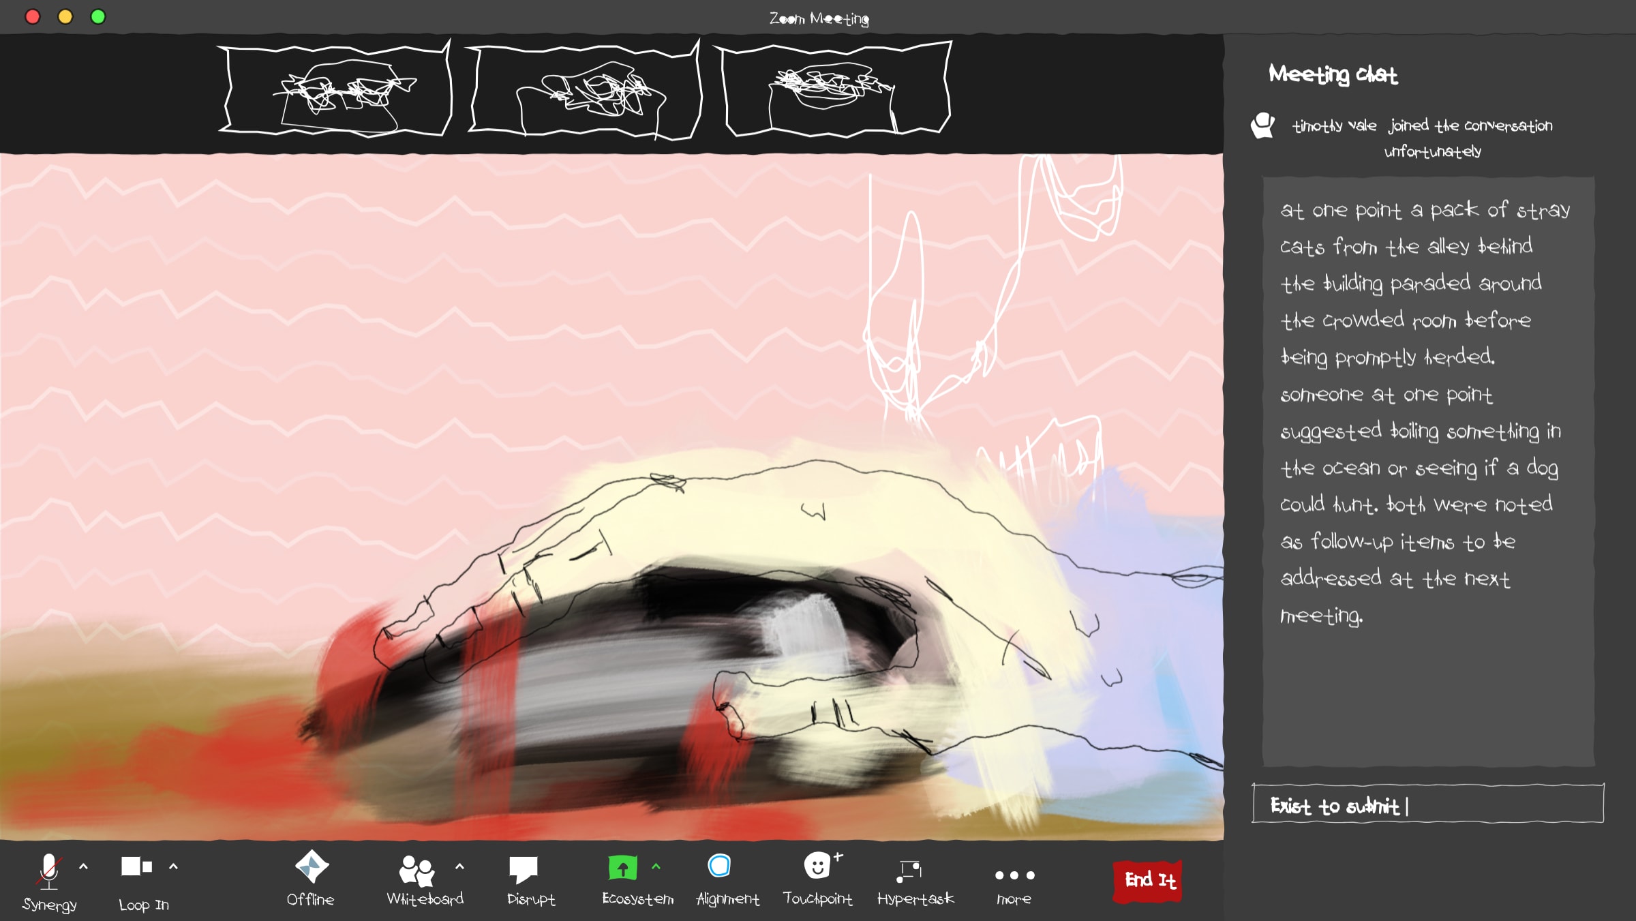Select the first participant video thumbnail
1636x921 pixels.
click(x=335, y=89)
